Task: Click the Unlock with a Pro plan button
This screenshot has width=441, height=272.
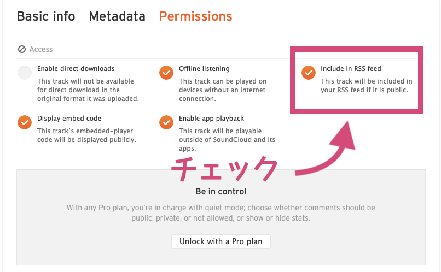Action: (x=221, y=241)
